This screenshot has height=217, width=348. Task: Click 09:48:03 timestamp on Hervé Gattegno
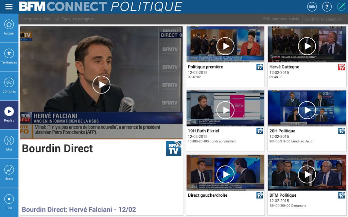[276, 77]
